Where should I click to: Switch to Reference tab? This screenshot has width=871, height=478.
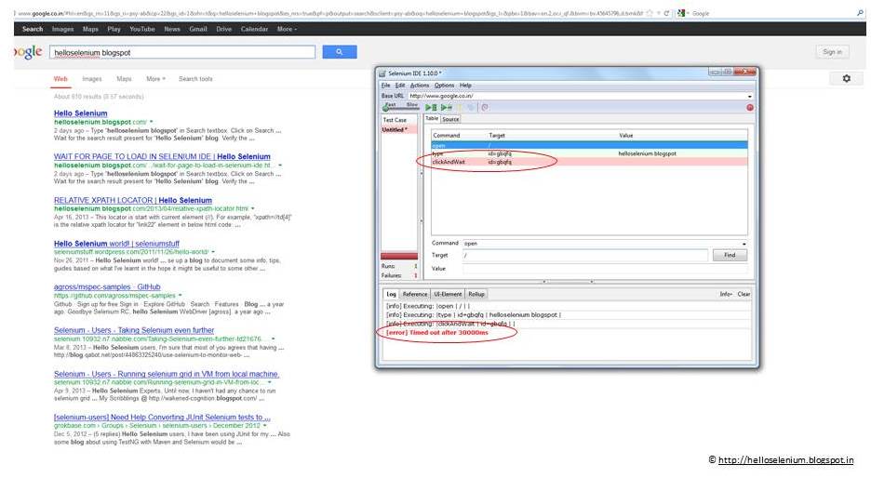(x=415, y=294)
